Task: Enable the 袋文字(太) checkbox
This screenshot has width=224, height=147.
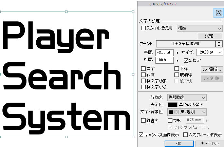Action: coord(143,87)
